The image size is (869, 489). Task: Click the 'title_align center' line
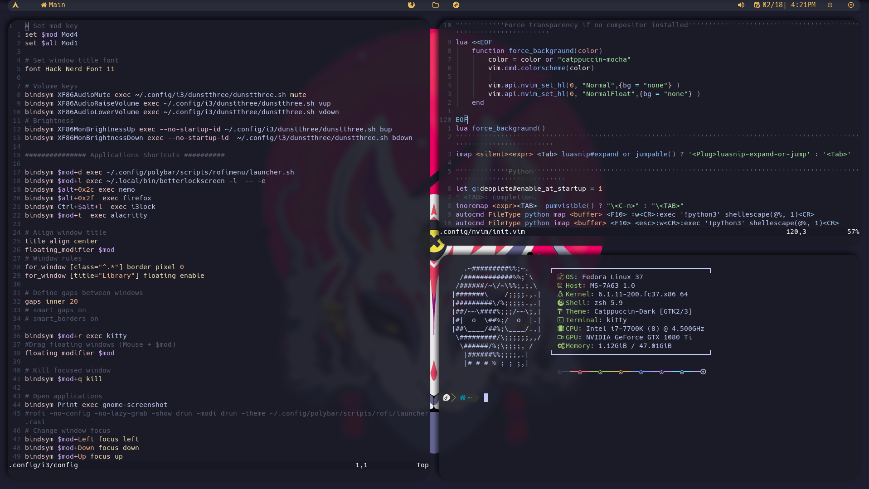tap(61, 241)
